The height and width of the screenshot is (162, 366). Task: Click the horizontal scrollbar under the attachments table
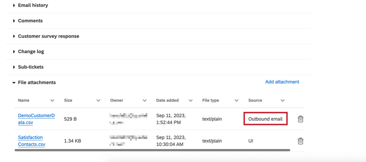pos(152,150)
